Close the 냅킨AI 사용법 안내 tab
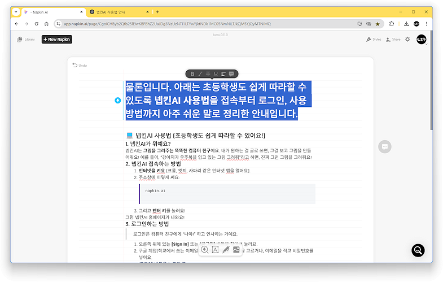Viewport: 443px width, 282px height. point(147,12)
